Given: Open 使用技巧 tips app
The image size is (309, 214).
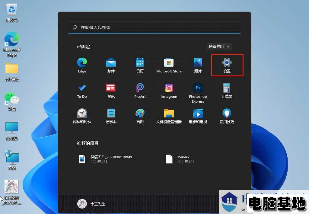Looking at the screenshot, I should pyautogui.click(x=227, y=116).
